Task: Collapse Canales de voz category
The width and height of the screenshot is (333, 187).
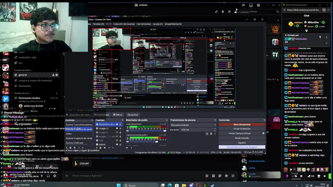Action: pyautogui.click(x=22, y=93)
